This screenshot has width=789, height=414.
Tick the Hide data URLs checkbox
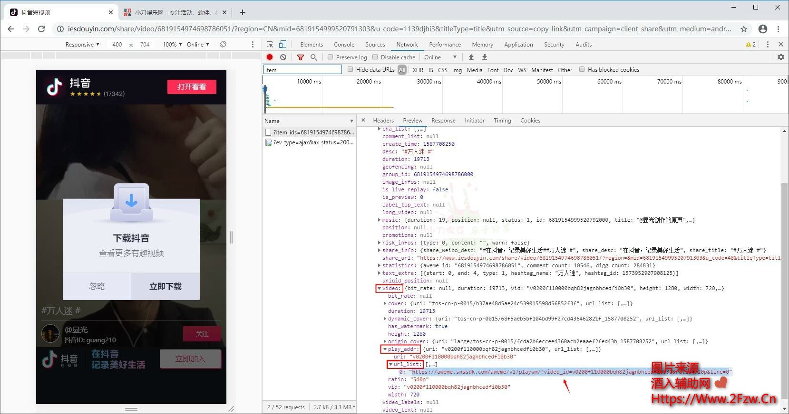[351, 69]
